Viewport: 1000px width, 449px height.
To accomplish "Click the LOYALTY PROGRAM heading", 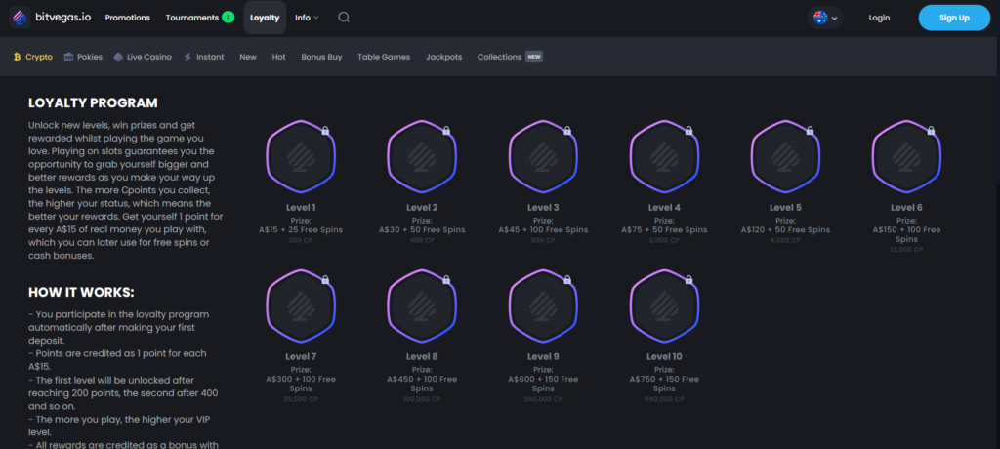I will coord(93,103).
